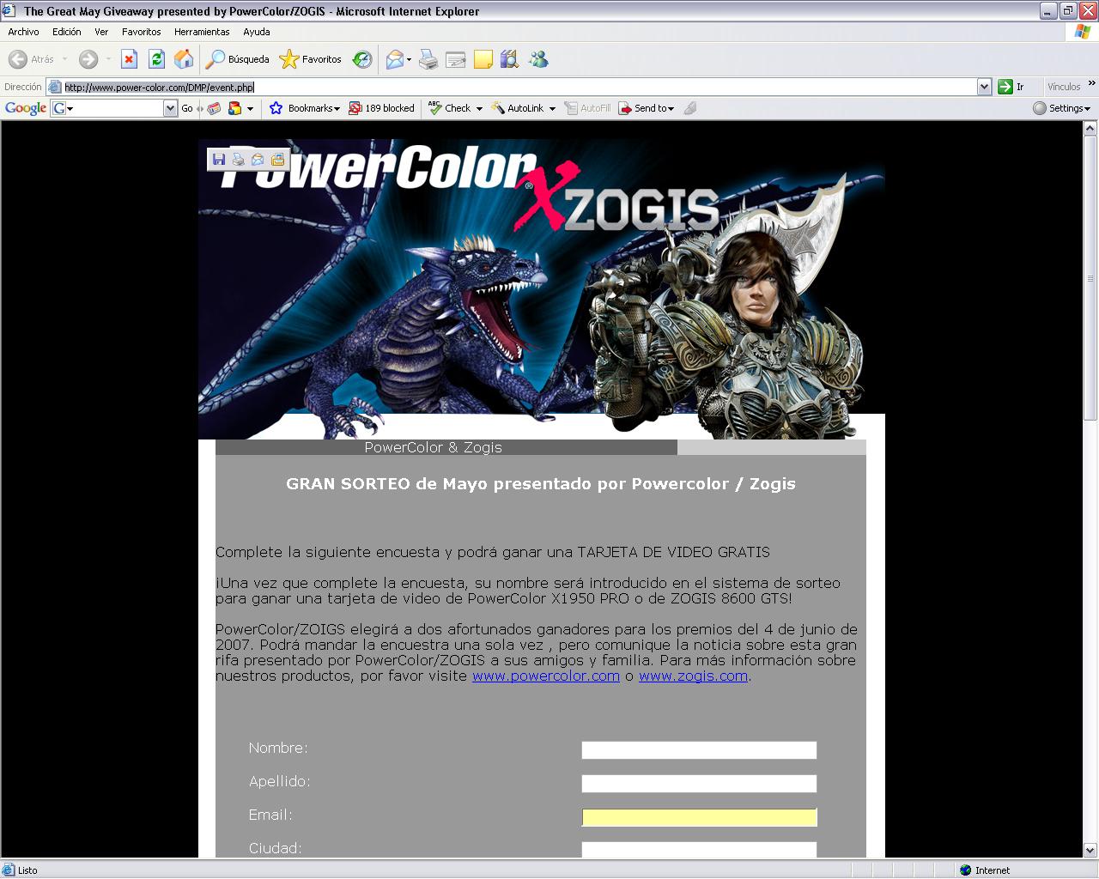Viewport: 1099px width, 879px height.
Task: Click the Google toolbar logo
Action: tap(26, 108)
